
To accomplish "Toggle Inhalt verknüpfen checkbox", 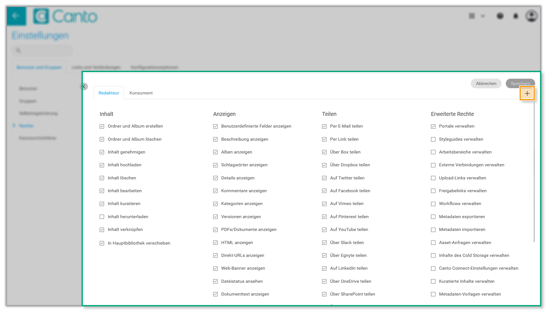I will point(102,230).
